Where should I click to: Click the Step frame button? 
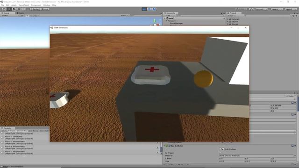pos(154,9)
